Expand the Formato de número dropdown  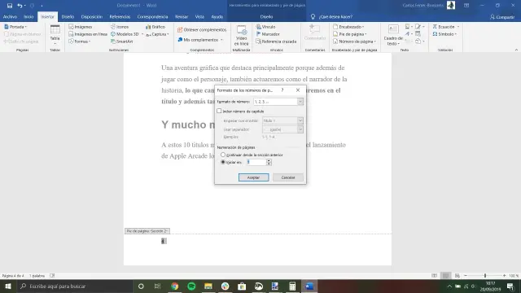coord(300,102)
